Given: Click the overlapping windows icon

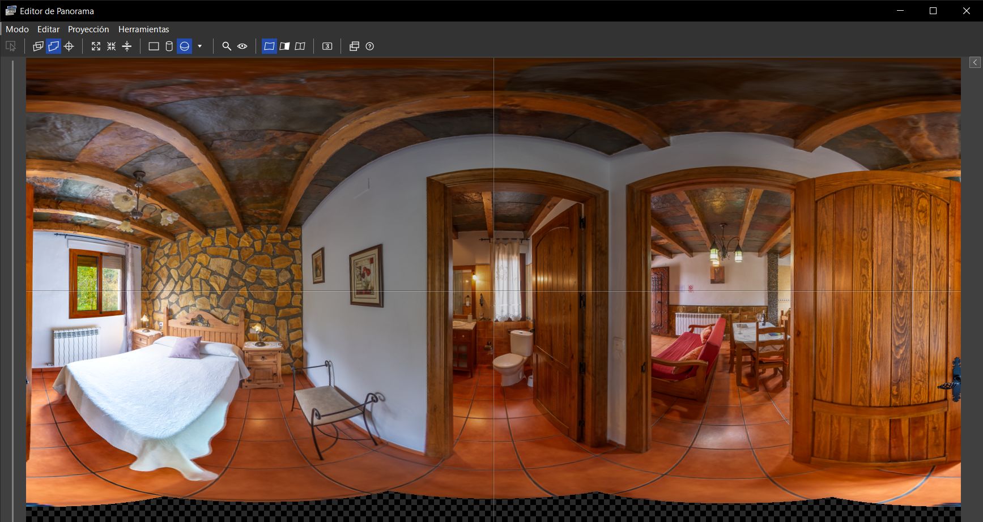Looking at the screenshot, I should (x=354, y=46).
